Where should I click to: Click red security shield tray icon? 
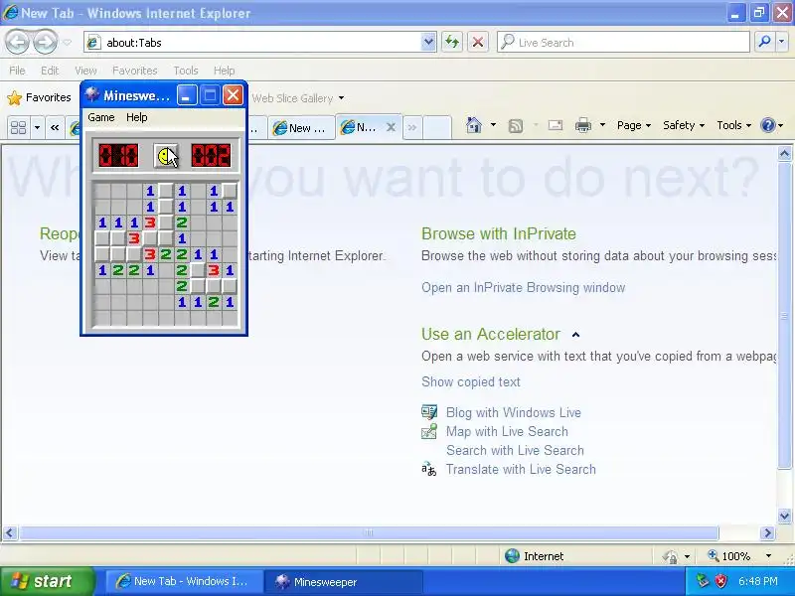721,581
